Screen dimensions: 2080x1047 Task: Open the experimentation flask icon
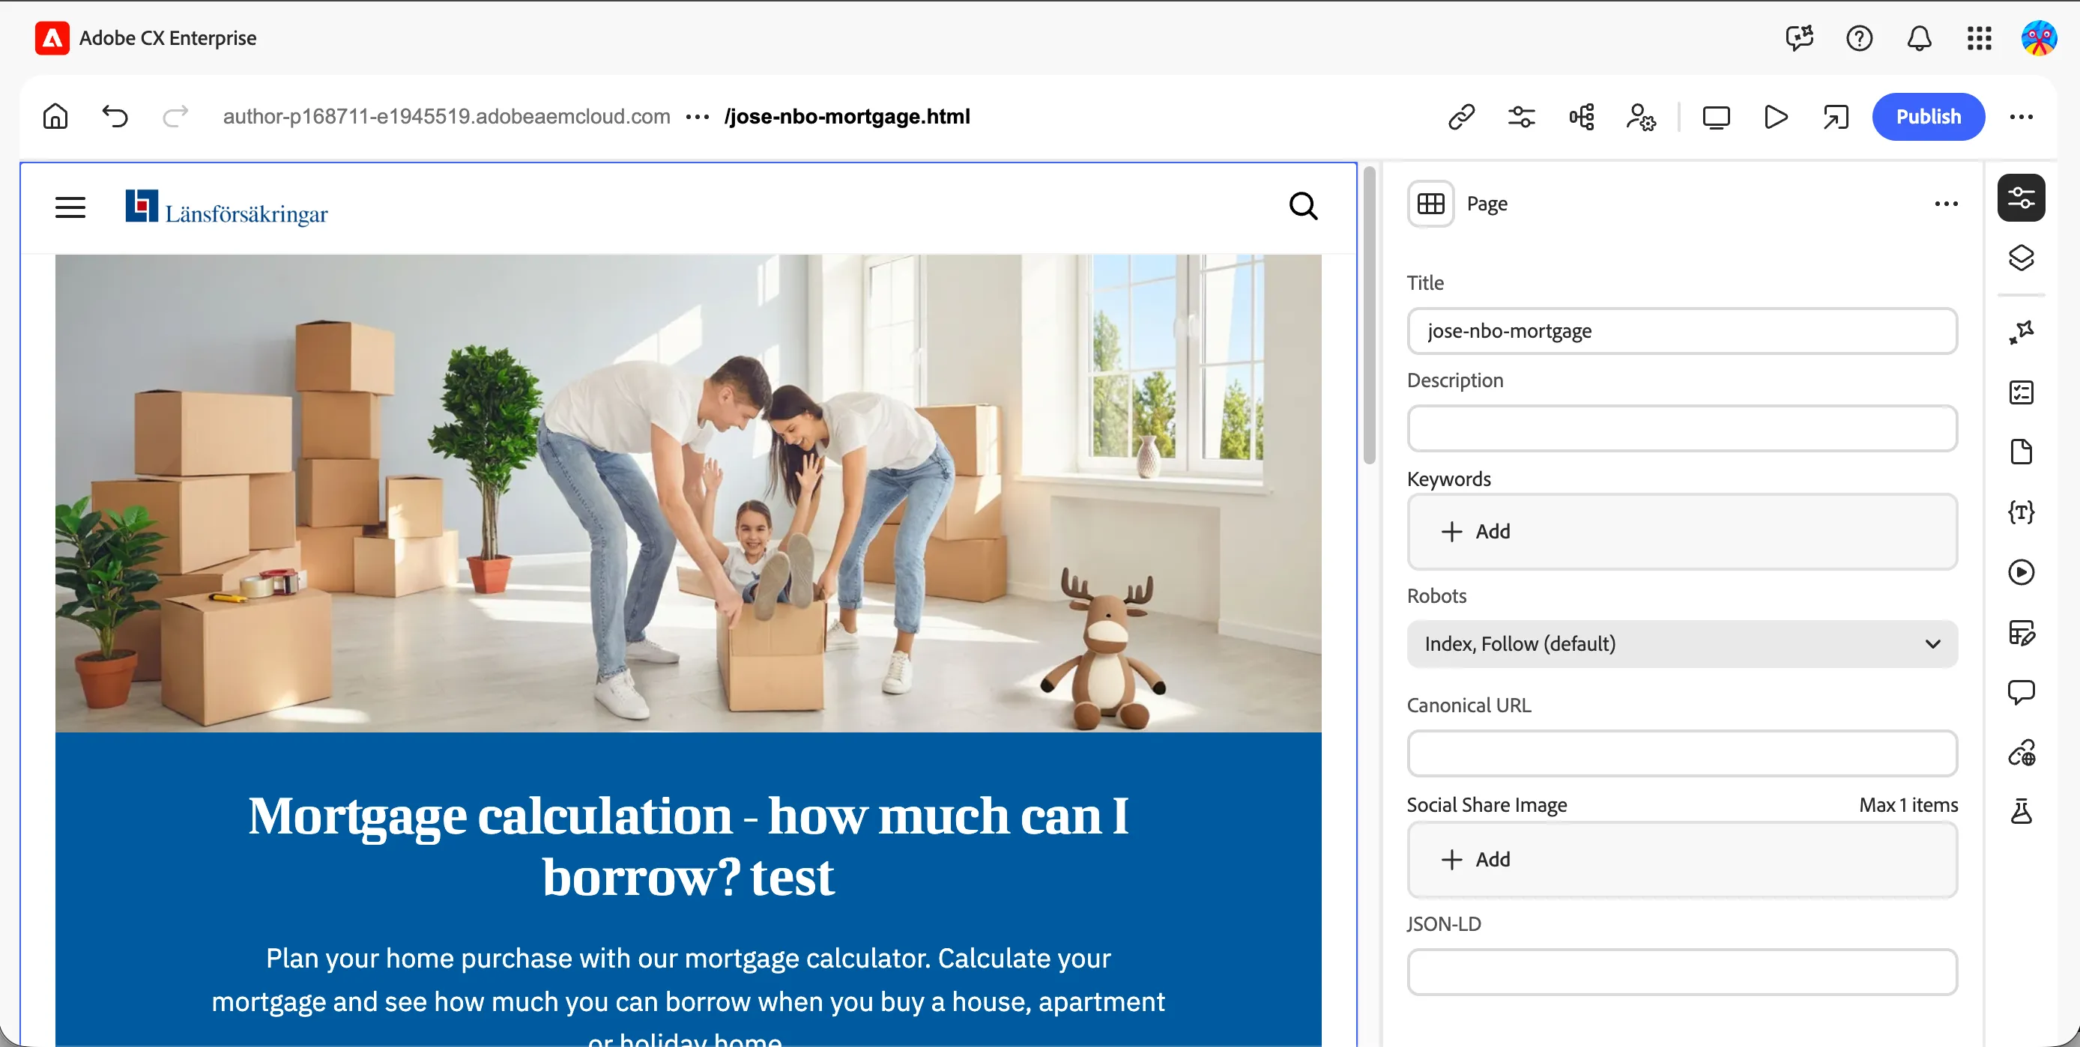pyautogui.click(x=2021, y=811)
